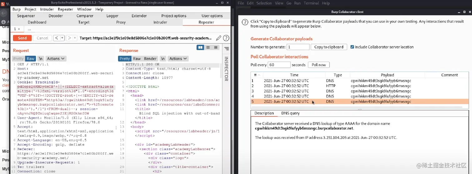Screen dimensions: 472x174
Task: Open Selection menu in background editor window
Action: pos(264,3)
